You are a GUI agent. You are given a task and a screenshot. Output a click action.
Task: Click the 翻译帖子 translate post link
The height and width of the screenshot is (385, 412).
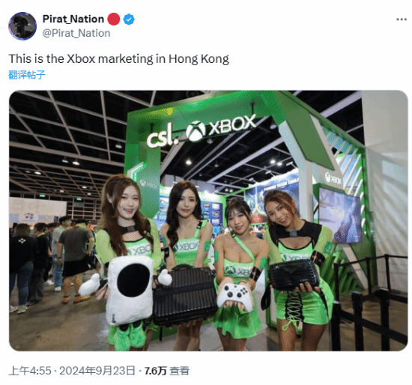click(27, 75)
